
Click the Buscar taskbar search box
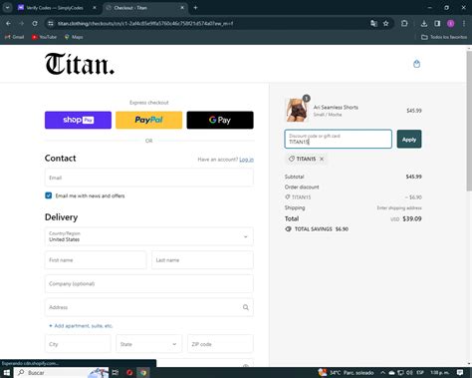pyautogui.click(x=62, y=373)
